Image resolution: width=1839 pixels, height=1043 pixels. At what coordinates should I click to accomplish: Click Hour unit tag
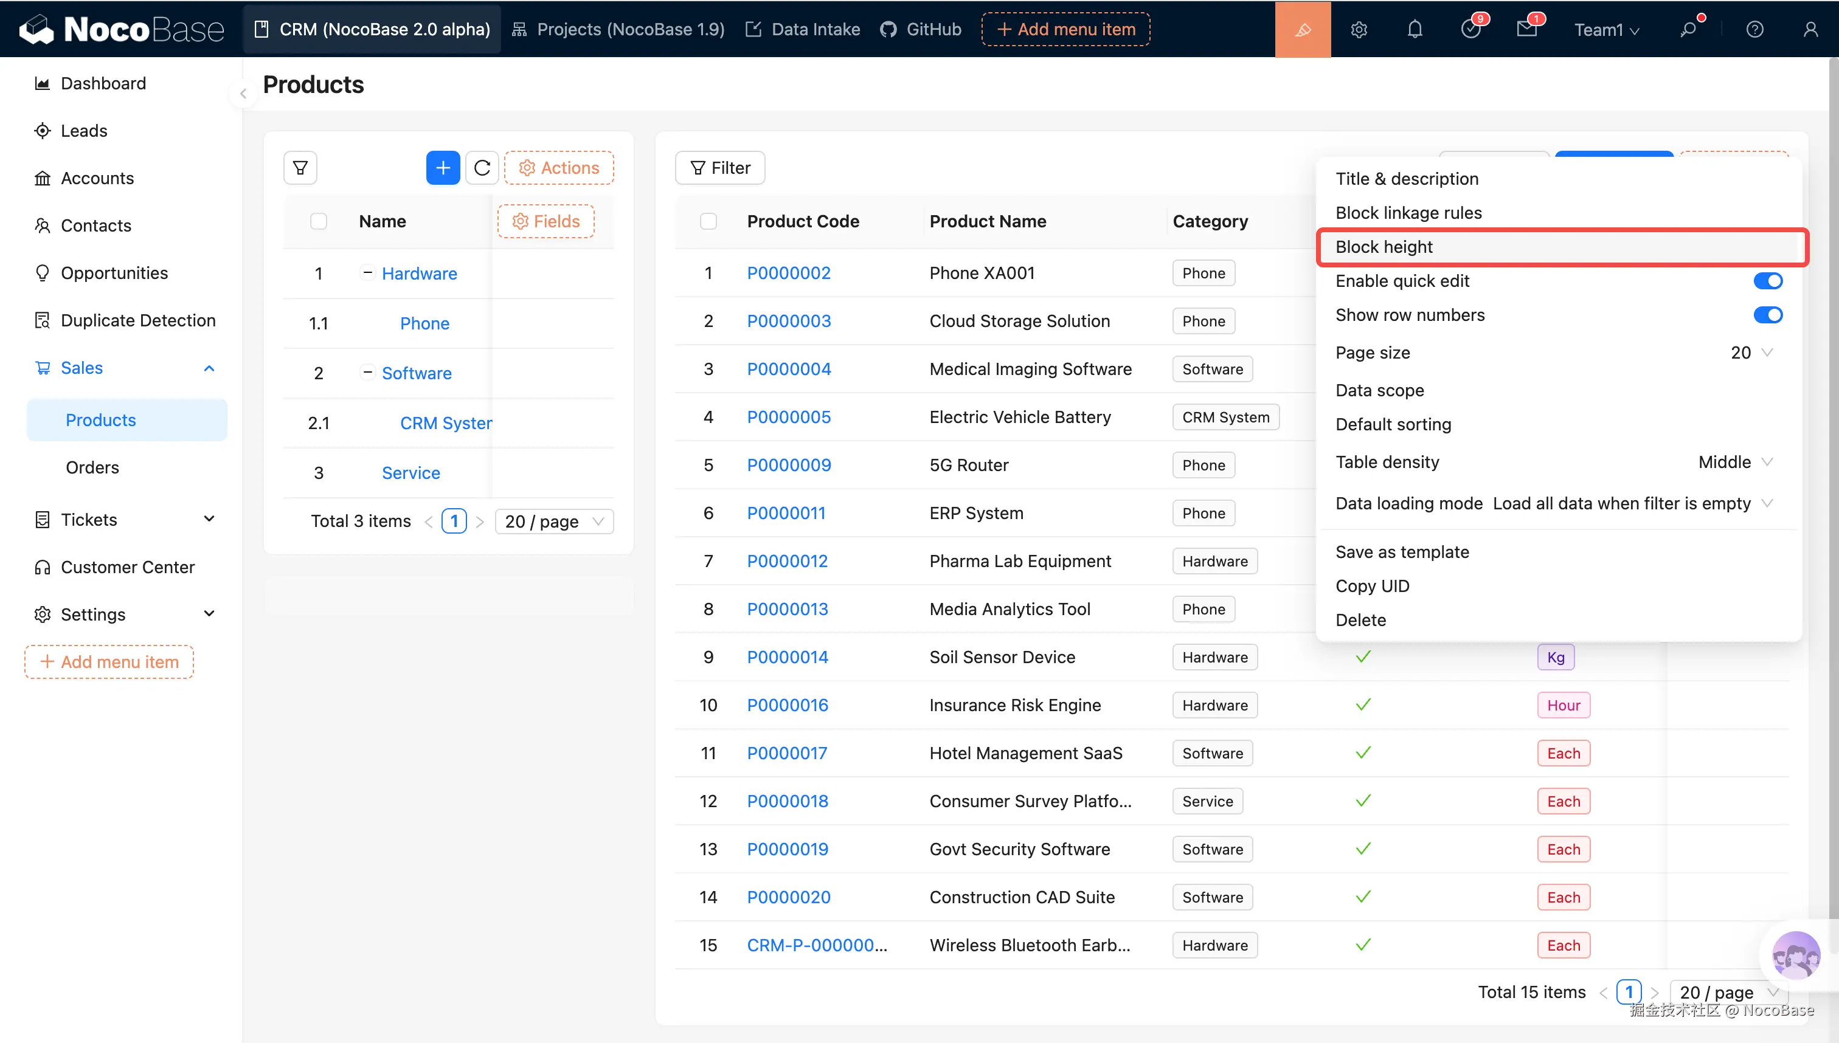tap(1563, 705)
